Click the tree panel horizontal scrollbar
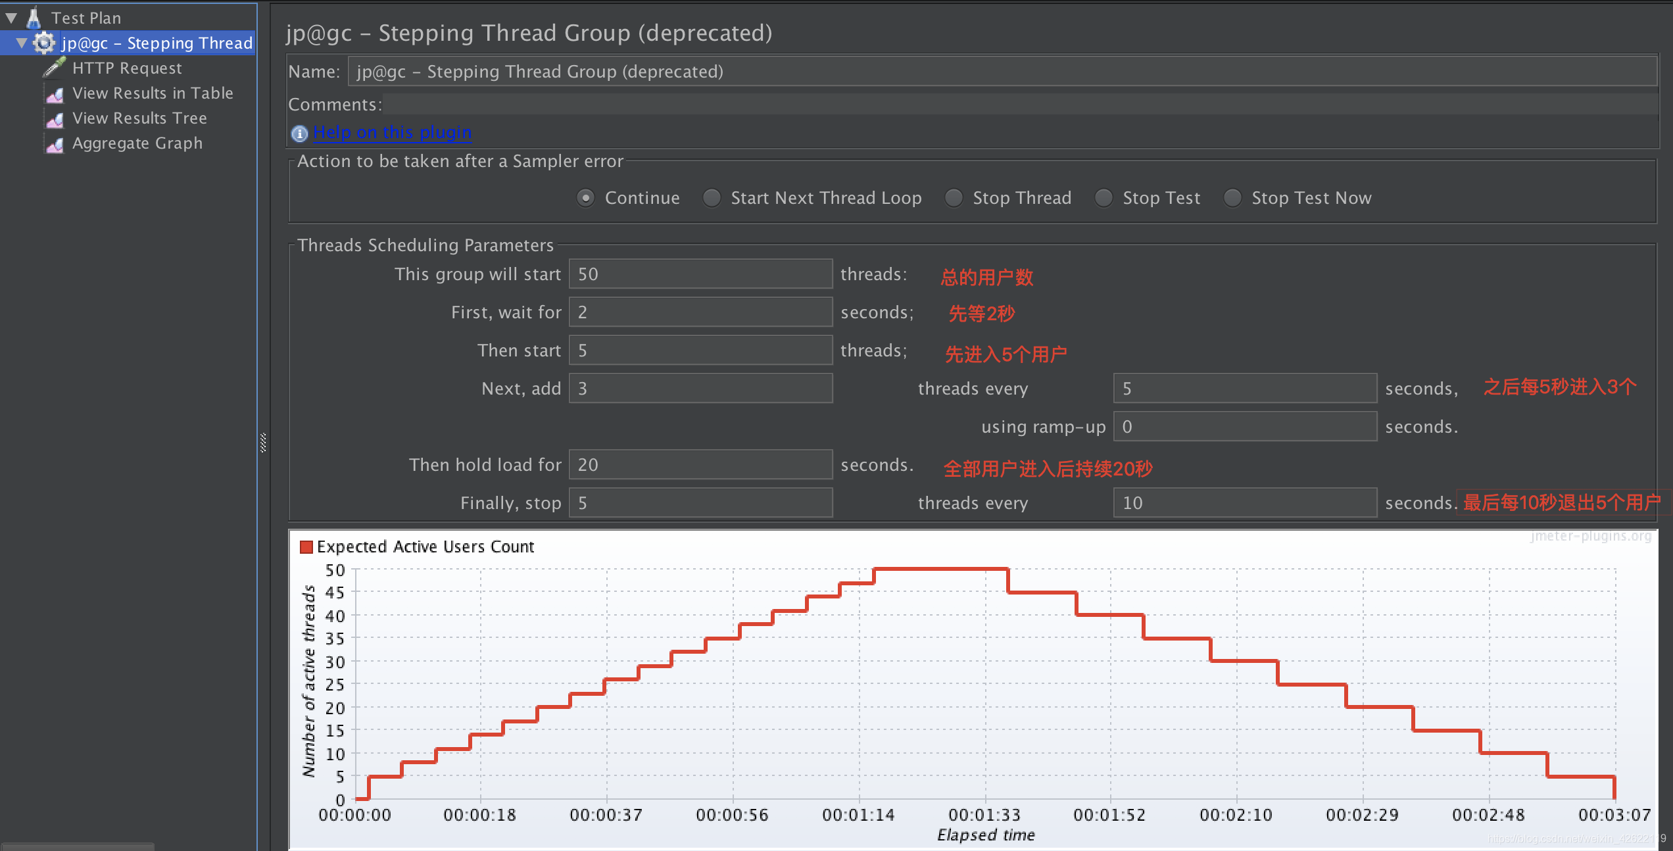The image size is (1673, 851). click(78, 846)
